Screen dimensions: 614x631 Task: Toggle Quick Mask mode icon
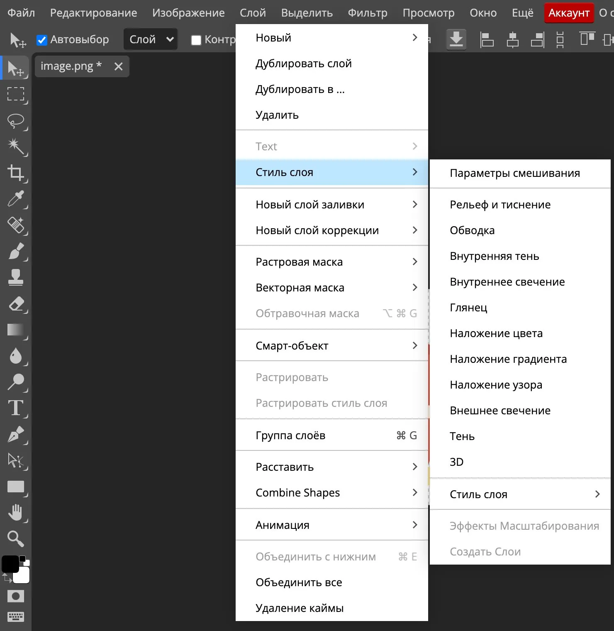click(16, 597)
